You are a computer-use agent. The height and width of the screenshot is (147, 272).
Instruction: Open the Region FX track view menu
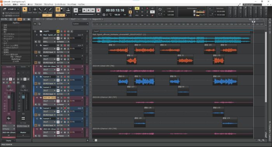pyautogui.click(x=97, y=19)
